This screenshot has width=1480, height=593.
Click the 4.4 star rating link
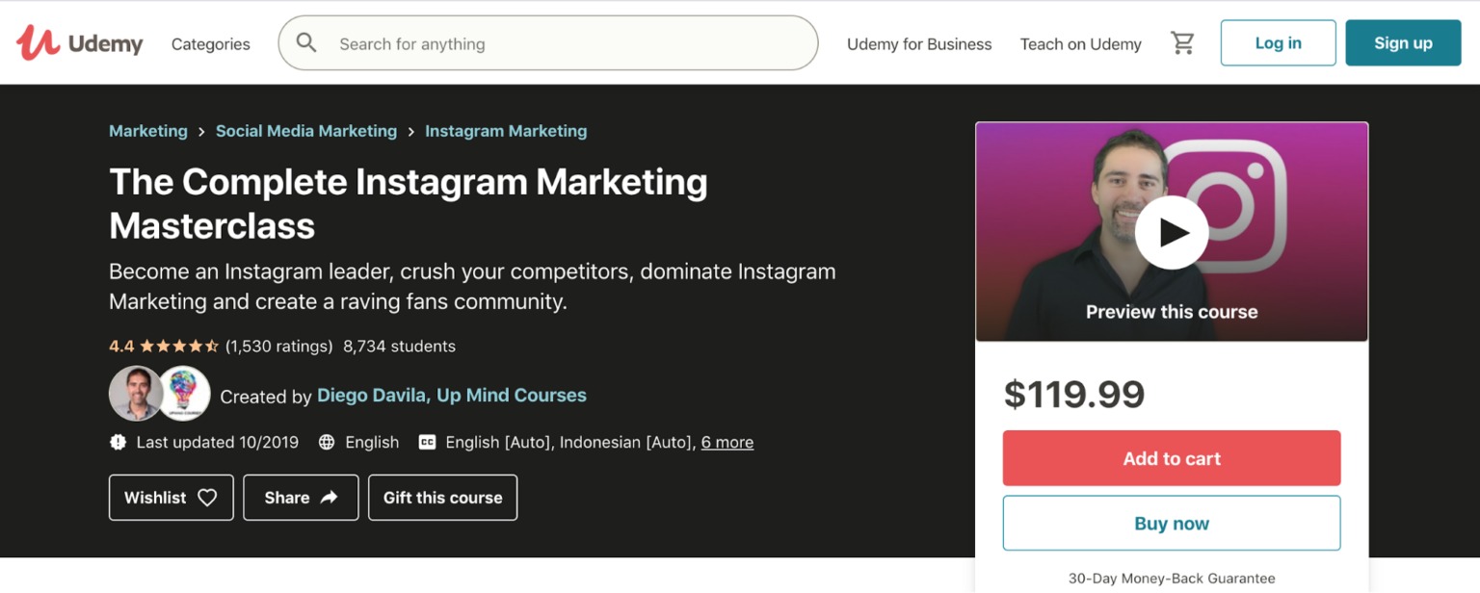pyautogui.click(x=122, y=346)
